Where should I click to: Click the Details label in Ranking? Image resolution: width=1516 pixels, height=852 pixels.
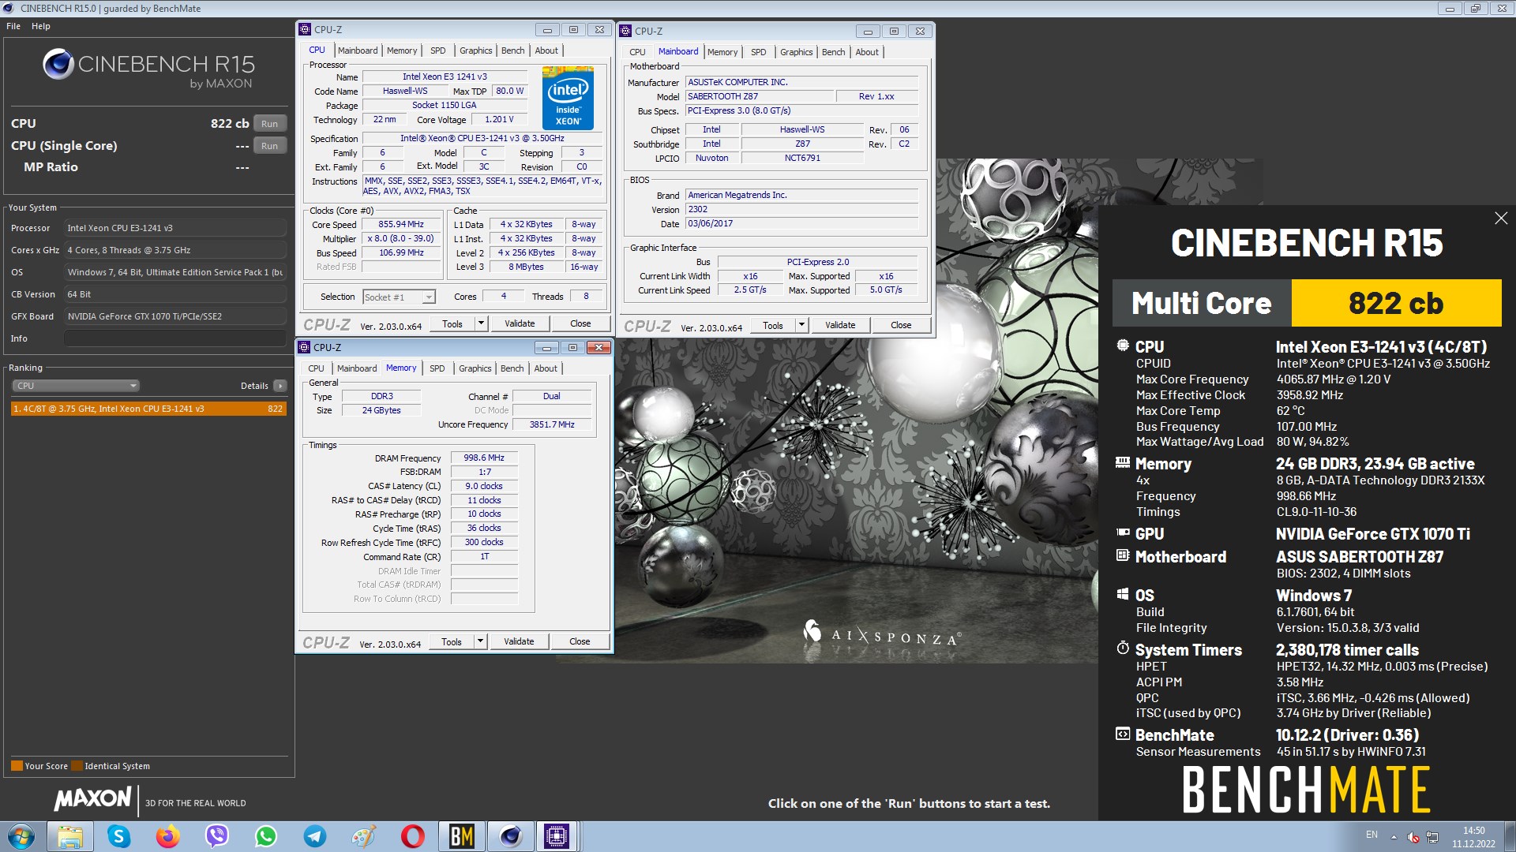pyautogui.click(x=254, y=386)
